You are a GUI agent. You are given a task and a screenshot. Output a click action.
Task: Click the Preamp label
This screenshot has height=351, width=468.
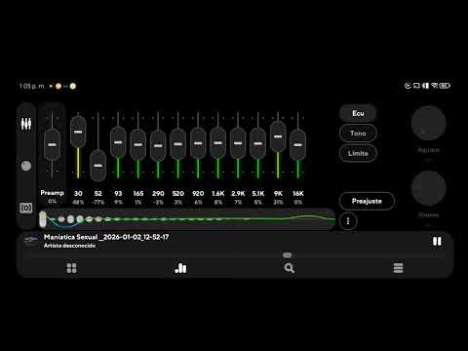[x=52, y=193]
